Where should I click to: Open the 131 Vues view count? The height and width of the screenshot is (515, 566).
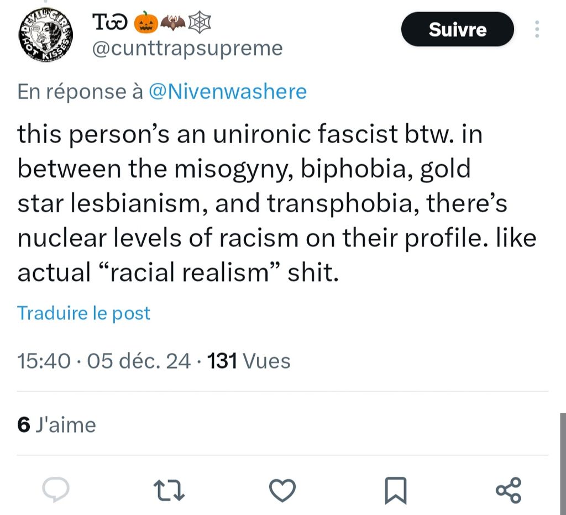coord(248,361)
